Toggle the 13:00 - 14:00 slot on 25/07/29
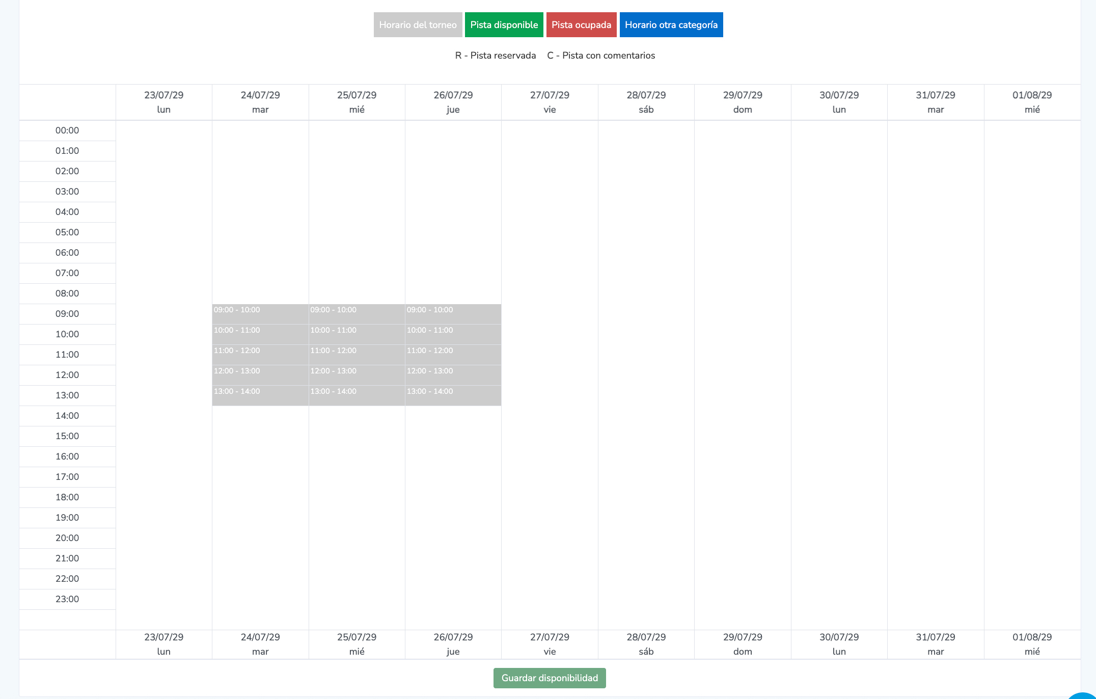 point(357,396)
